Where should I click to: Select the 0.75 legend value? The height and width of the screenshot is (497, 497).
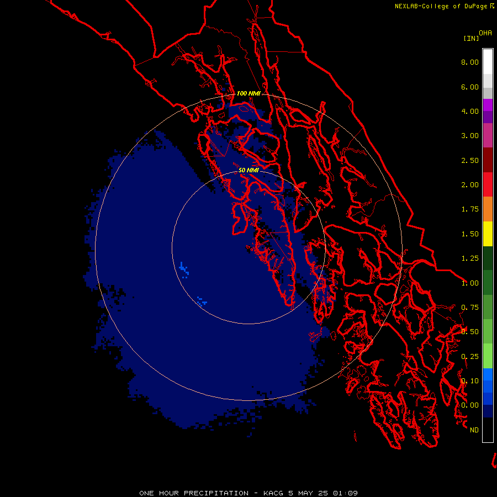(470, 308)
